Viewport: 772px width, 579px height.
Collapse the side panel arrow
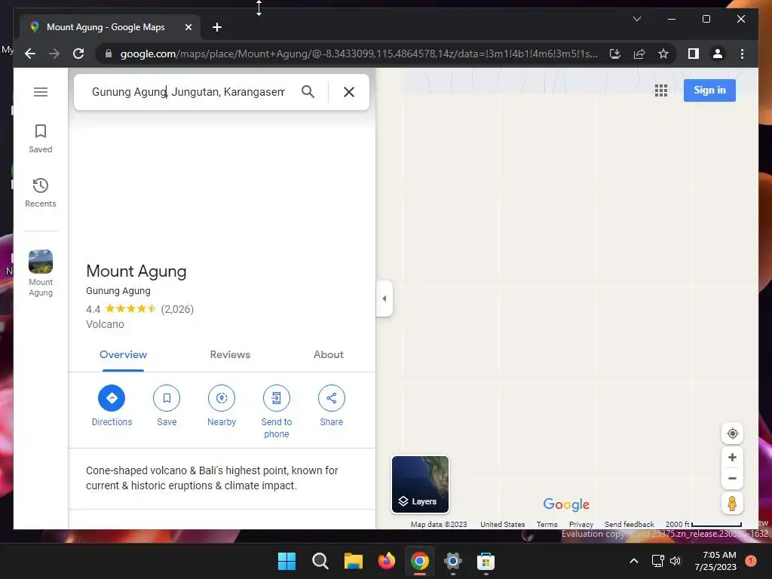click(384, 299)
